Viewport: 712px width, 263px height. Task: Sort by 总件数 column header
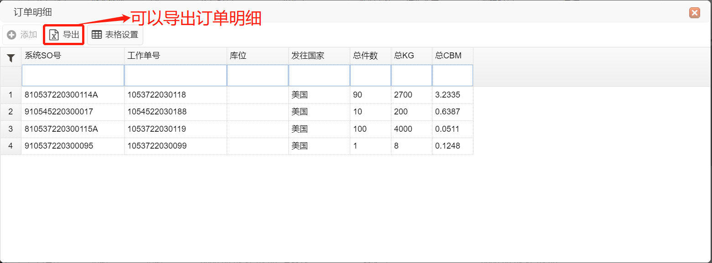coord(370,56)
